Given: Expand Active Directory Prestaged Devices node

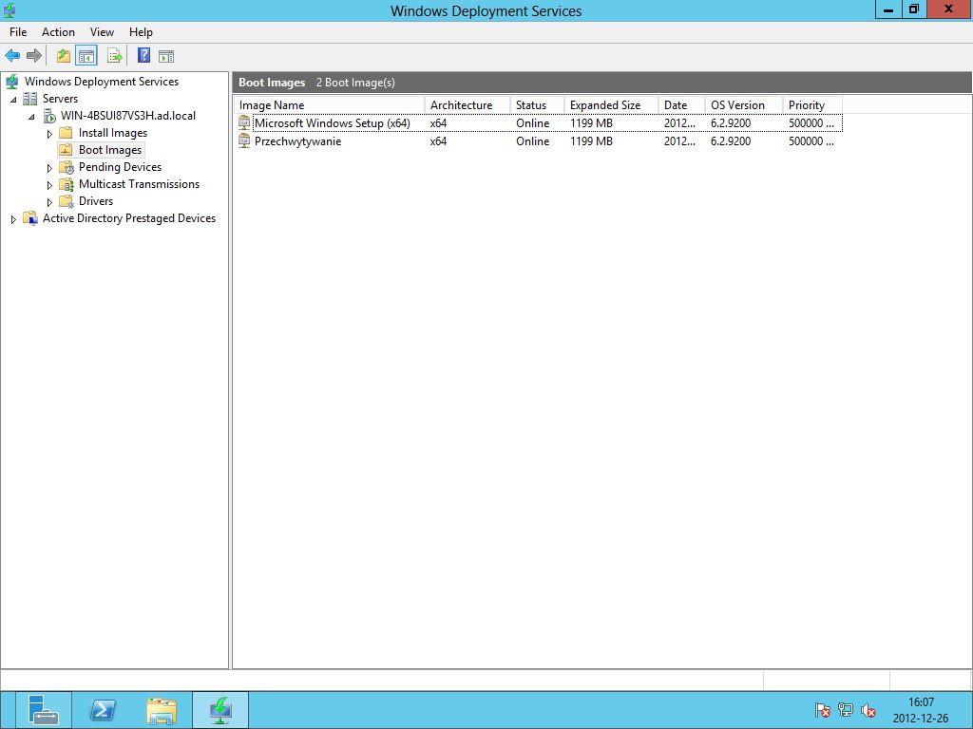Looking at the screenshot, I should (13, 219).
